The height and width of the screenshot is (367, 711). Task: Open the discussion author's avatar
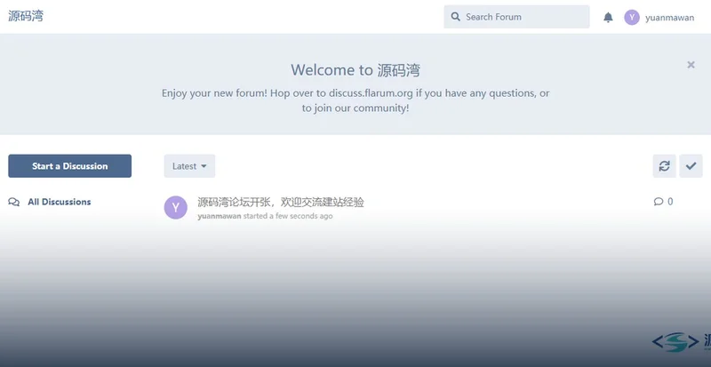tap(175, 208)
